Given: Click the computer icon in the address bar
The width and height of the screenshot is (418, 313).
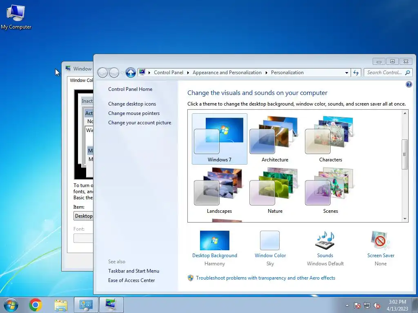Looking at the screenshot, I should pos(142,72).
